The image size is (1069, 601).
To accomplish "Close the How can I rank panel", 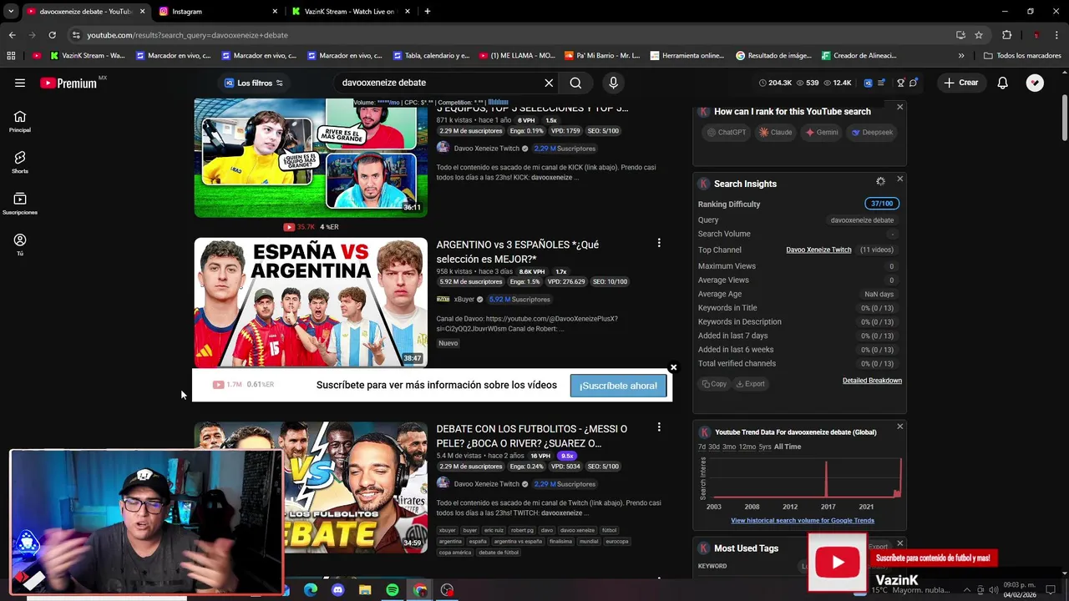I will point(899,107).
